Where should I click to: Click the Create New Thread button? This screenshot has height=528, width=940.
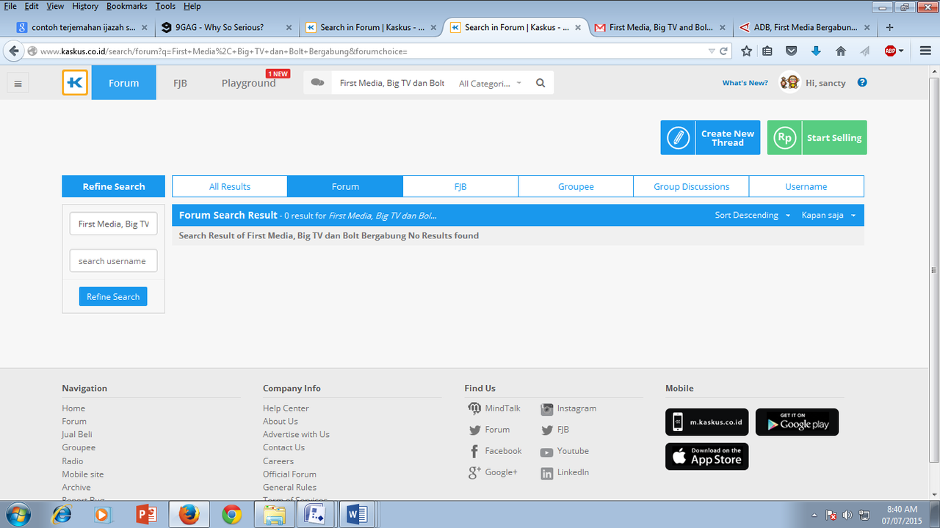tap(710, 137)
